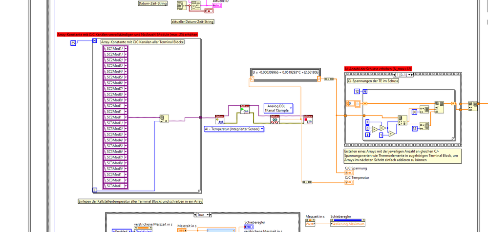Select the DAQmx Create Channel VI

coord(219,119)
